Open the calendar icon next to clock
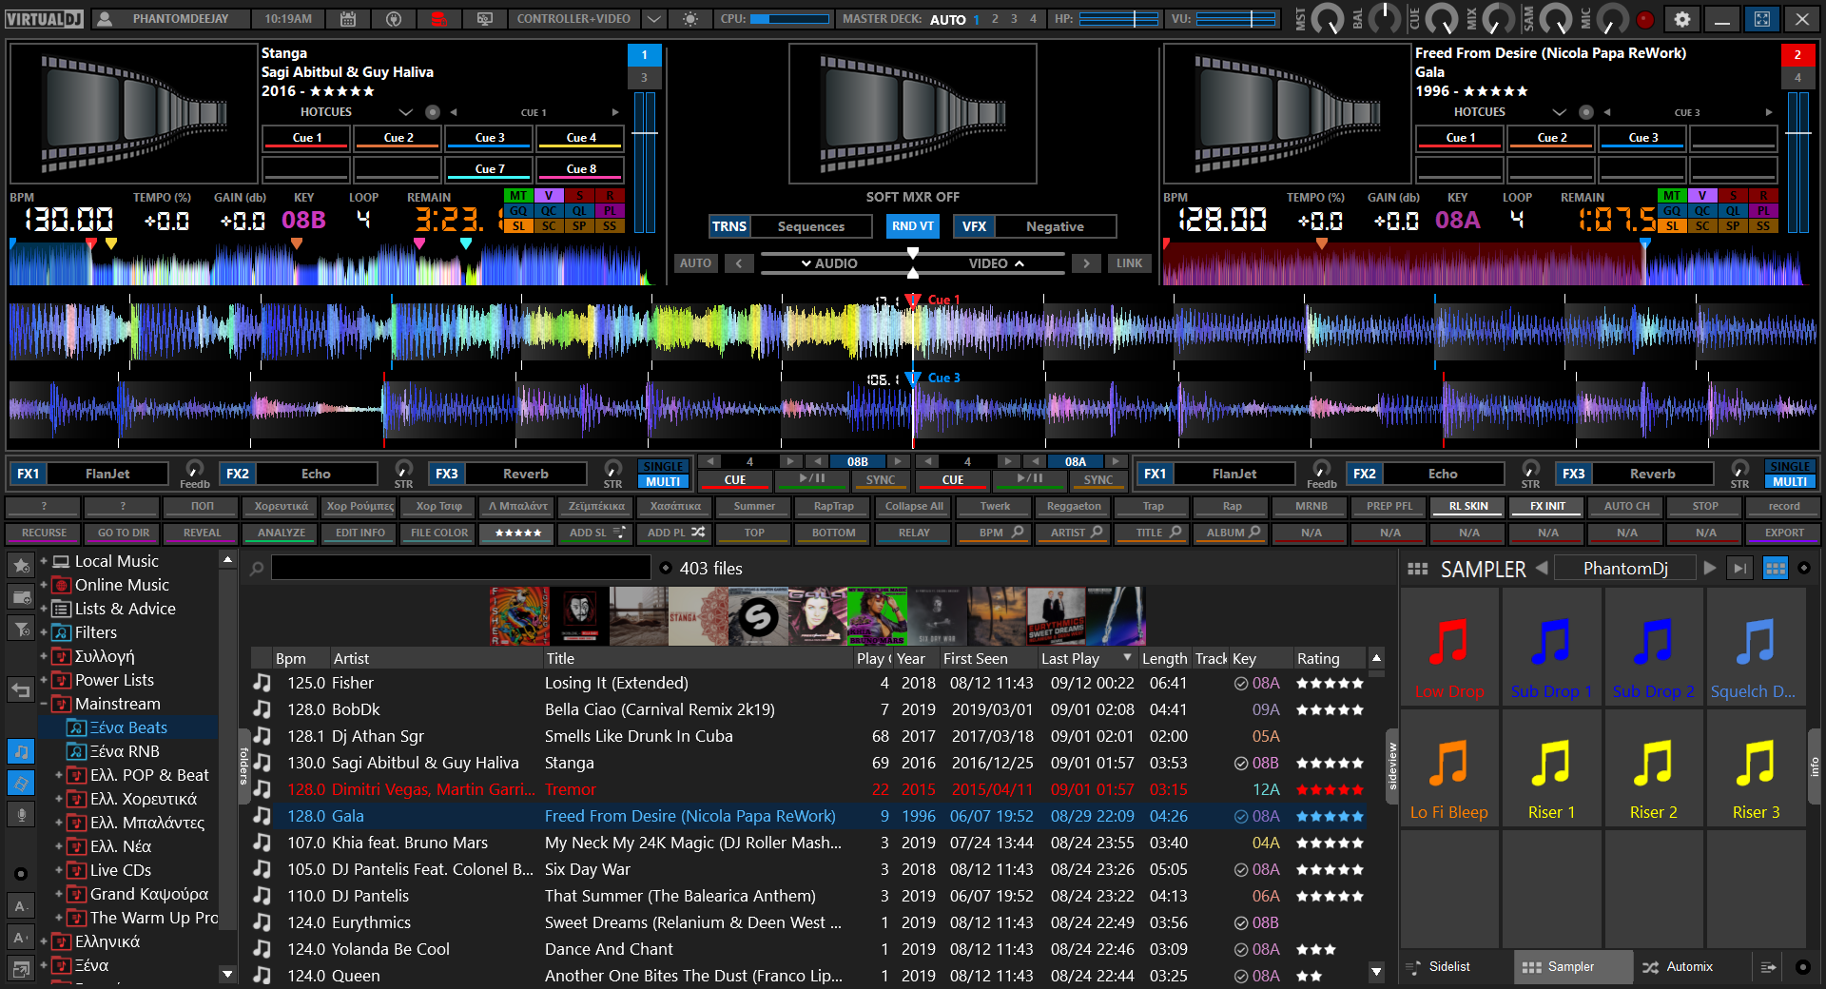 (x=347, y=19)
